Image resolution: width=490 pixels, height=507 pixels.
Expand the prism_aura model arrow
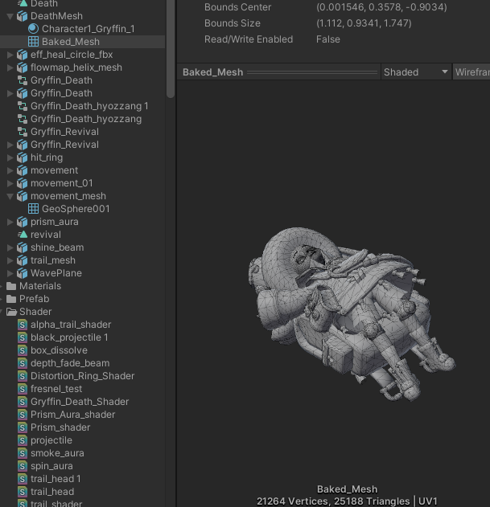point(10,222)
